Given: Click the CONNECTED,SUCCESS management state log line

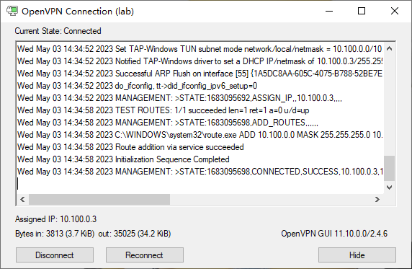Looking at the screenshot, I should coord(200,172).
